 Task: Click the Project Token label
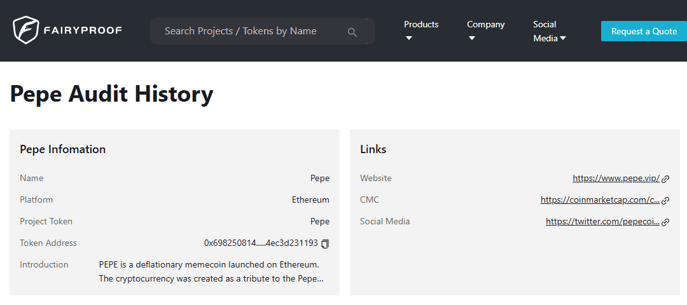[46, 221]
